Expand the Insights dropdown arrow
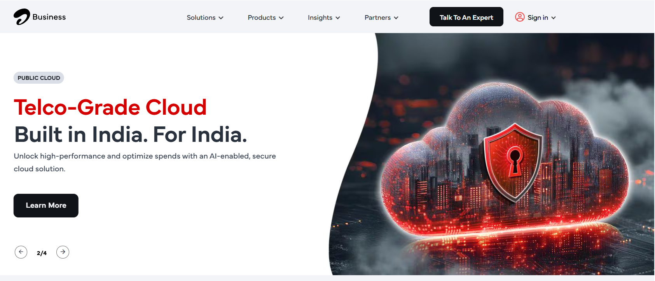The width and height of the screenshot is (655, 281). tap(338, 18)
